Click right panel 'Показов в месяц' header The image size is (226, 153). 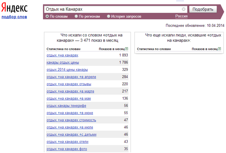coord(205,49)
